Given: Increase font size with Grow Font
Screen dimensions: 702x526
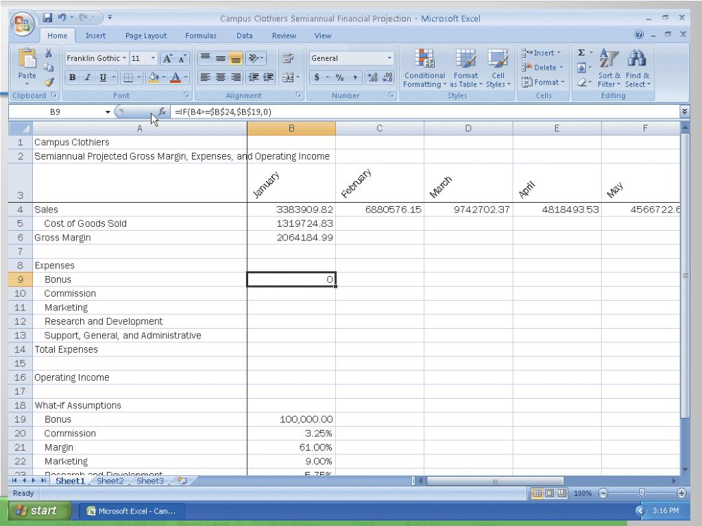Looking at the screenshot, I should coord(167,58).
